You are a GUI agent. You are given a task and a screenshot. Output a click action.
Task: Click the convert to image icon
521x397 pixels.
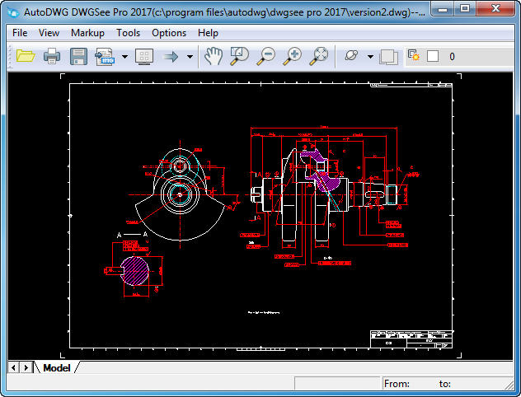click(106, 56)
